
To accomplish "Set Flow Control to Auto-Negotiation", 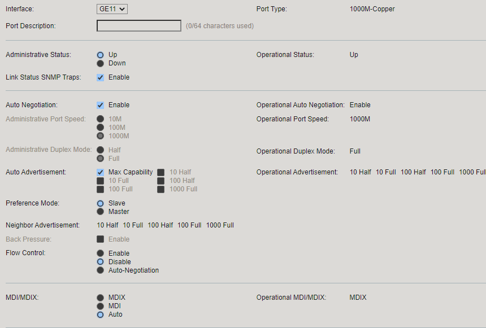I will (100, 270).
